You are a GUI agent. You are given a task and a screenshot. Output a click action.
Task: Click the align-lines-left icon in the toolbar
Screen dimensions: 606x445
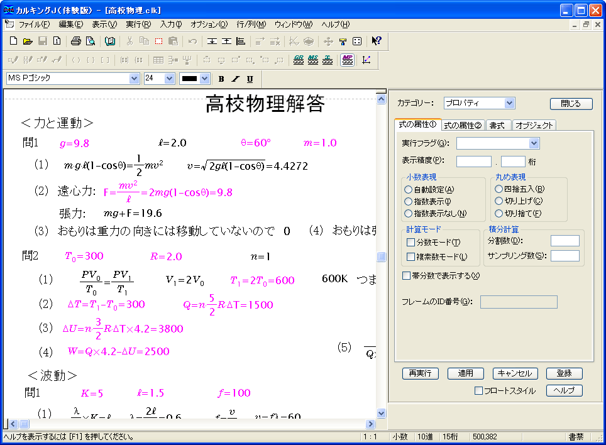point(241,41)
